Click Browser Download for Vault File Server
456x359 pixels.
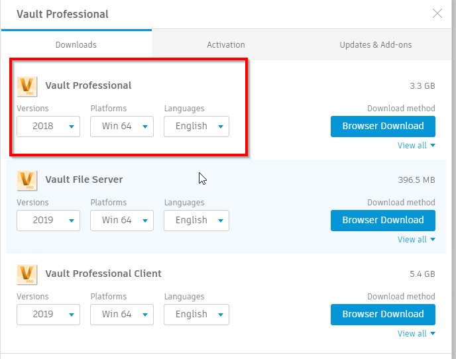tap(383, 221)
